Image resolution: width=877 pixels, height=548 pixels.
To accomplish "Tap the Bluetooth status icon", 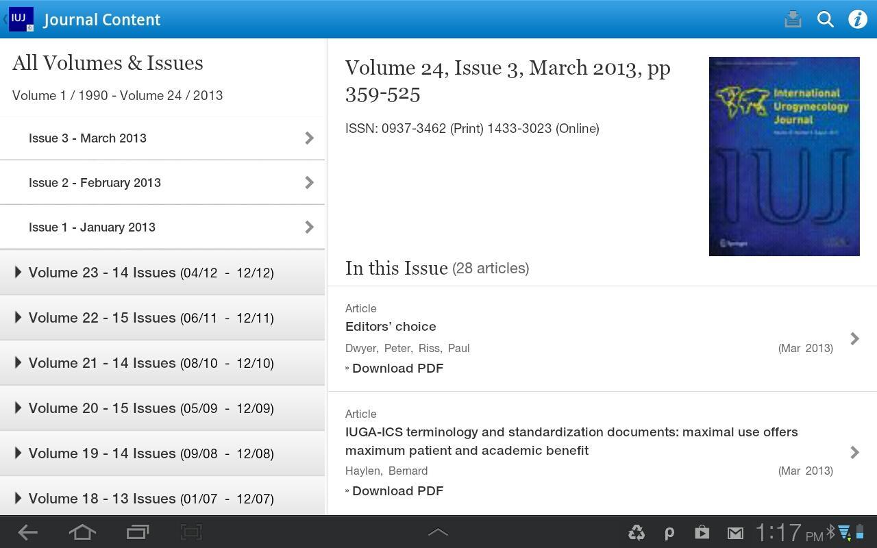I will (830, 532).
